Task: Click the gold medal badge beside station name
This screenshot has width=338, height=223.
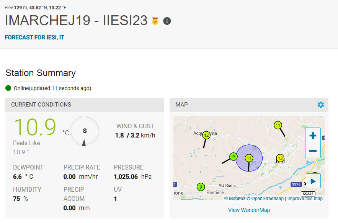Action: coord(155,21)
